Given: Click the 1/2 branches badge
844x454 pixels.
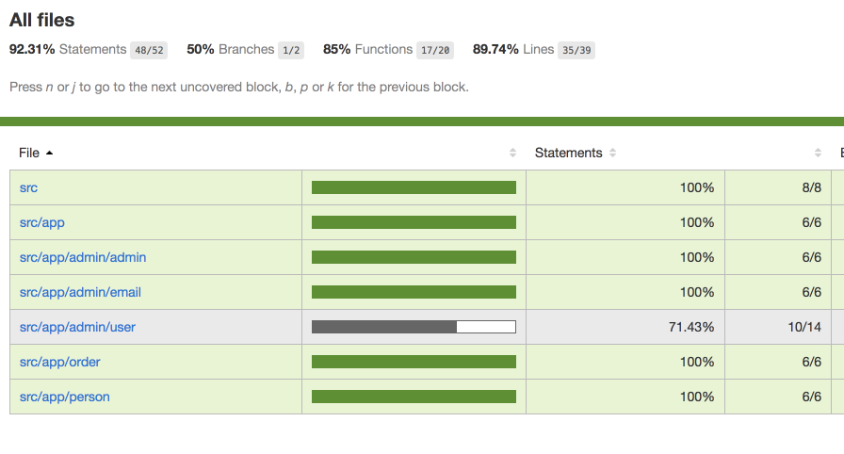Looking at the screenshot, I should (x=291, y=50).
